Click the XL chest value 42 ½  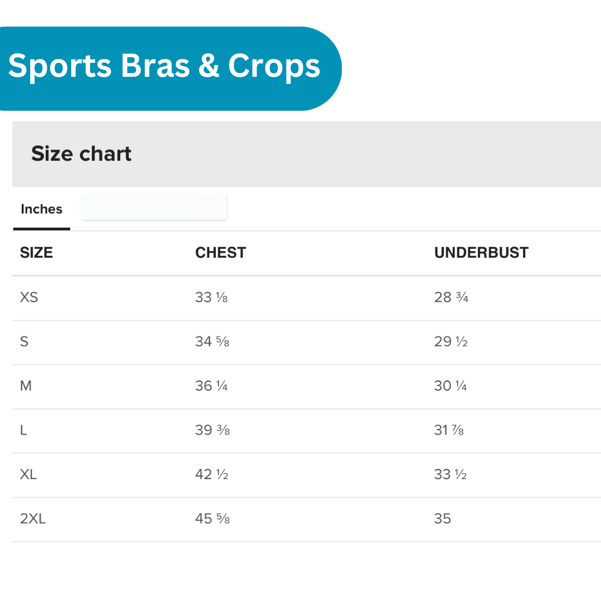pos(212,474)
